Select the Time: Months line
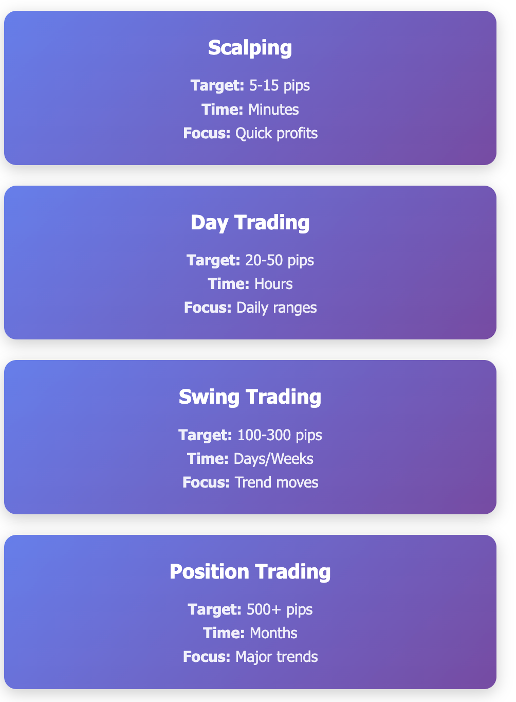The height and width of the screenshot is (702, 516). coord(250,633)
